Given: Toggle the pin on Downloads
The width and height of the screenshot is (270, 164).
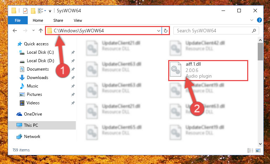Looking at the screenshot, I should click(73, 78).
